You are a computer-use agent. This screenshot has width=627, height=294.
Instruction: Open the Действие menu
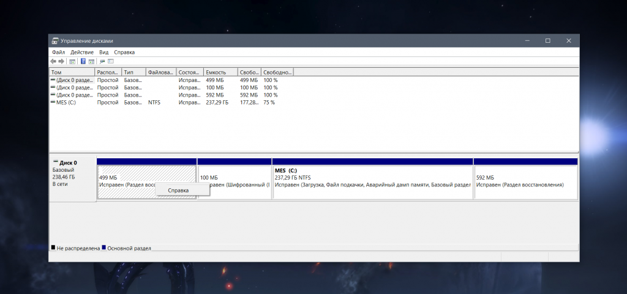pos(82,52)
